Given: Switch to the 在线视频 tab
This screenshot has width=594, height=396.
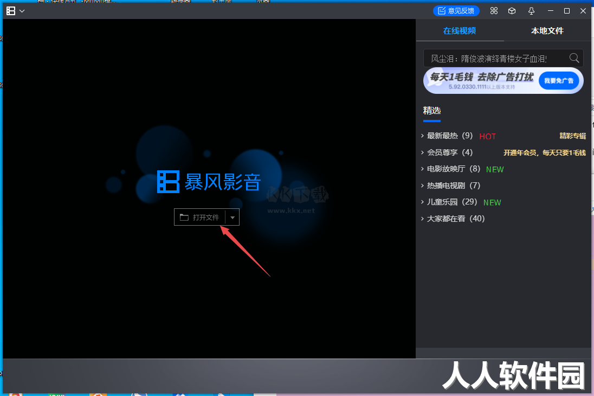Looking at the screenshot, I should point(460,31).
